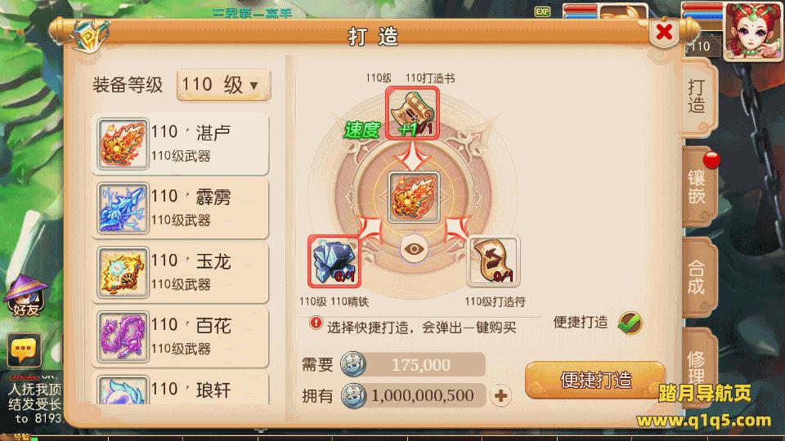Click the plus icon to add silver
This screenshot has width=785, height=441.
[x=500, y=395]
